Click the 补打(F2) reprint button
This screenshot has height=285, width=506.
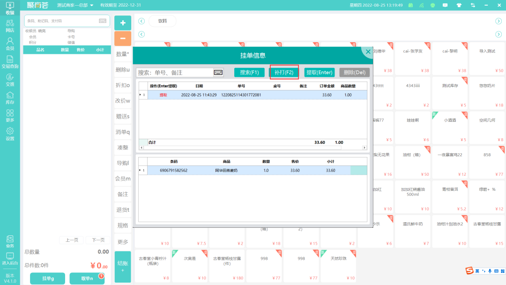[284, 73]
